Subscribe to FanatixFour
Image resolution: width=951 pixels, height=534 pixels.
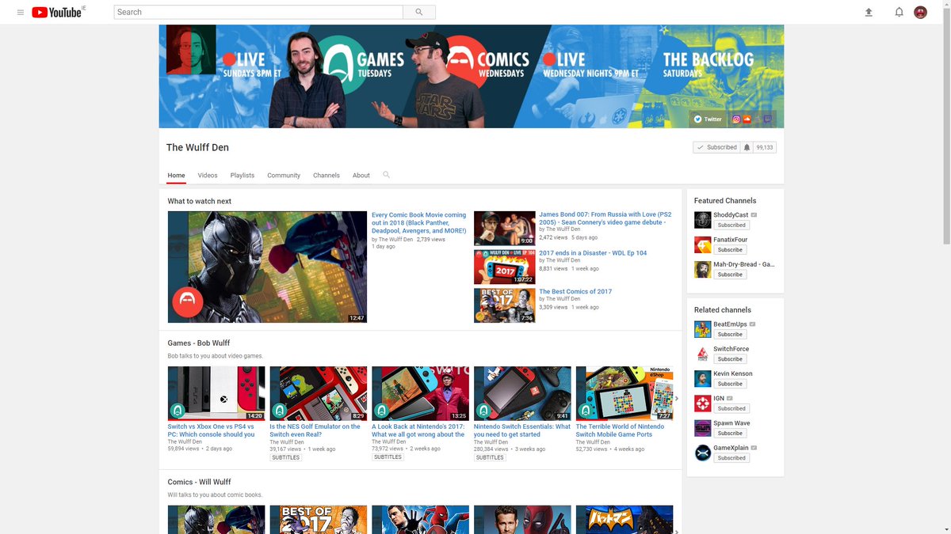click(730, 250)
